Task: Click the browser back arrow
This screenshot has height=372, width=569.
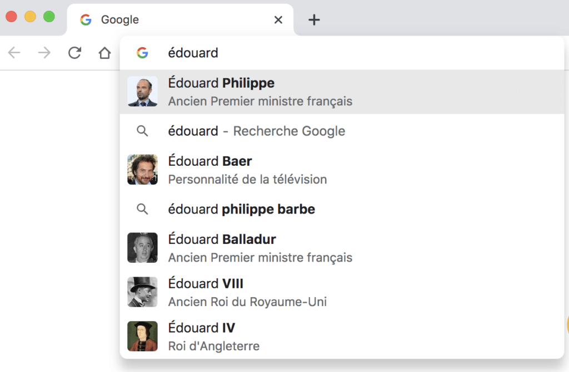Action: pyautogui.click(x=14, y=53)
